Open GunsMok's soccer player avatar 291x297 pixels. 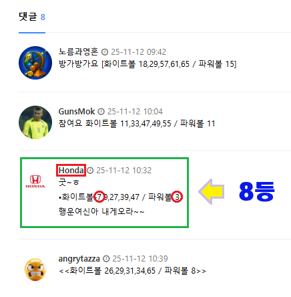35,122
